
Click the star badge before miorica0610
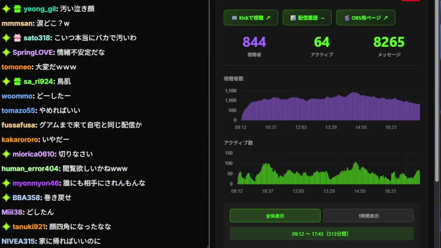[x=6, y=154]
